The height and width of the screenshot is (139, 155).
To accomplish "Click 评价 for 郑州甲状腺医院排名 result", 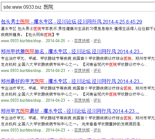I will pos(97,71).
